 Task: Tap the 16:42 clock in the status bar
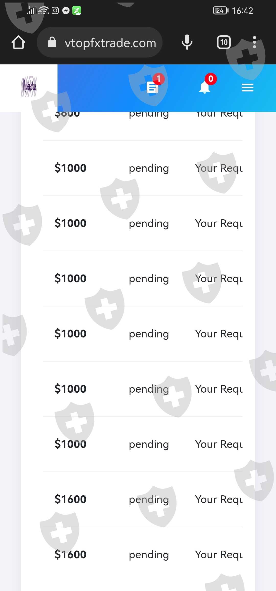point(242,11)
